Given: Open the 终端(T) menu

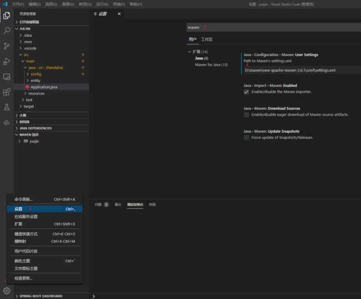Looking at the screenshot, I should (119, 4).
